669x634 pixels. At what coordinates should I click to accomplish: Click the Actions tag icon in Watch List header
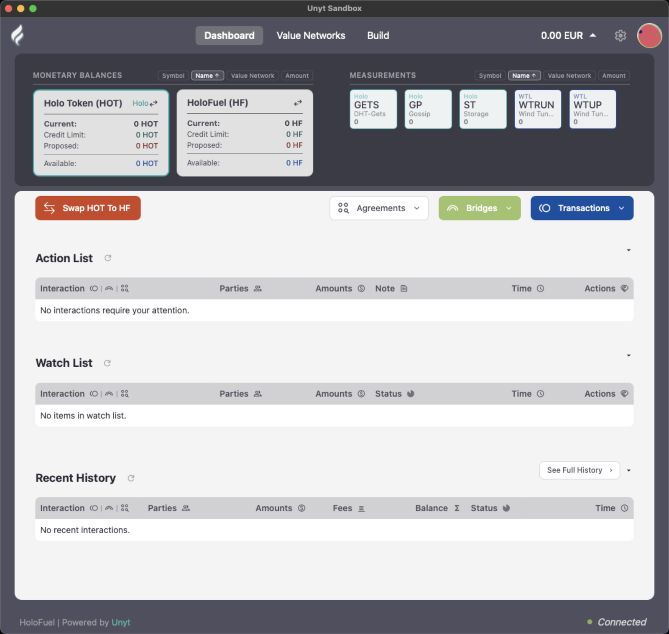(624, 393)
